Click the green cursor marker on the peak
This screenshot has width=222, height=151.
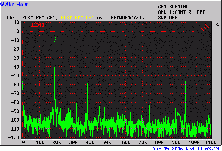[x=55, y=39]
